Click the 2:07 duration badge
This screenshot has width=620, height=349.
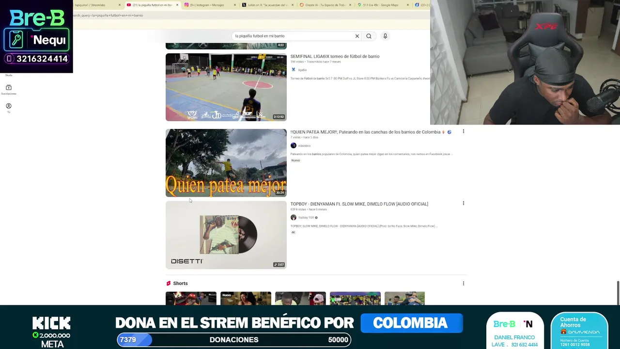tap(279, 265)
